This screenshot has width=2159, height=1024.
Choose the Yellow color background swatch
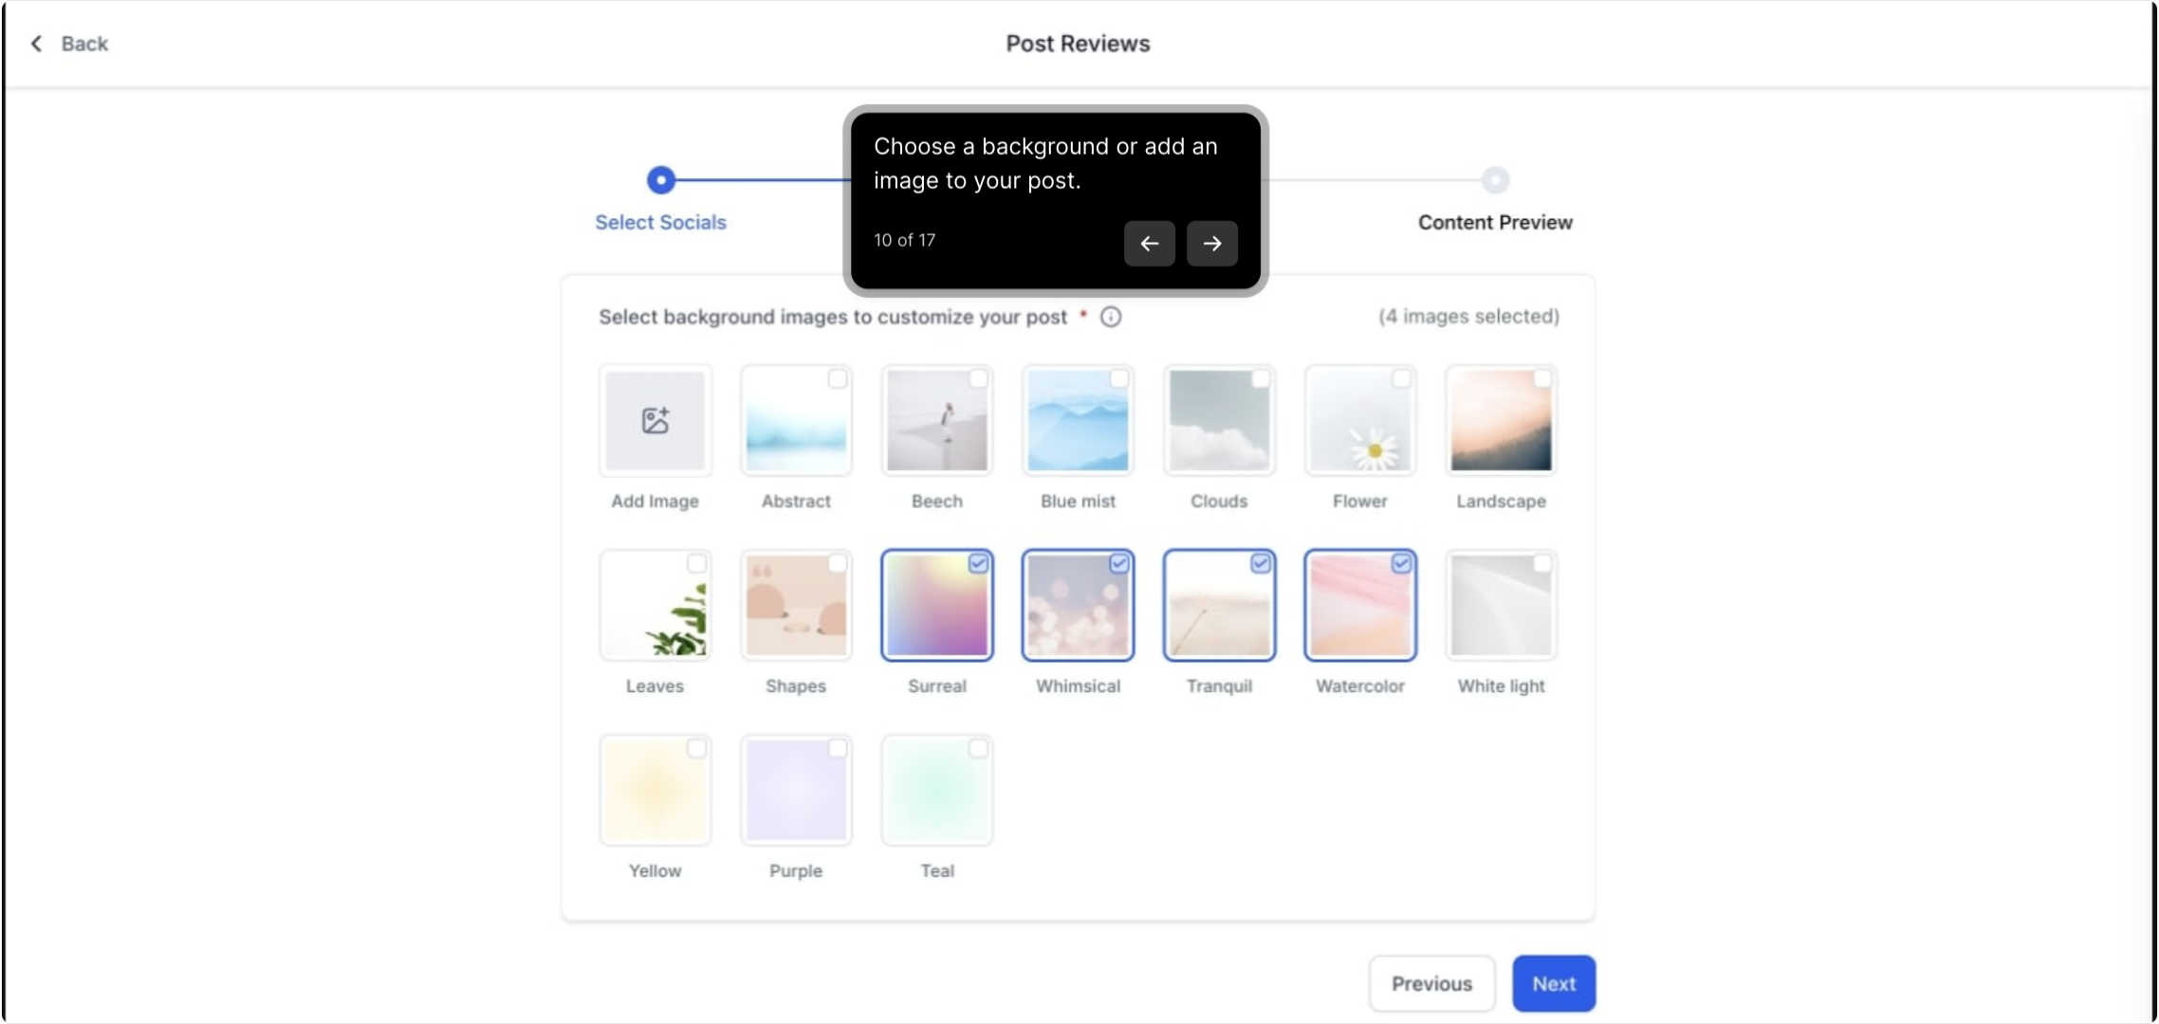click(655, 790)
